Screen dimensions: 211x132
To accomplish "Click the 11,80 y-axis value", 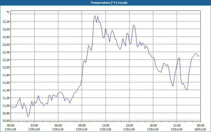I will (6, 75).
